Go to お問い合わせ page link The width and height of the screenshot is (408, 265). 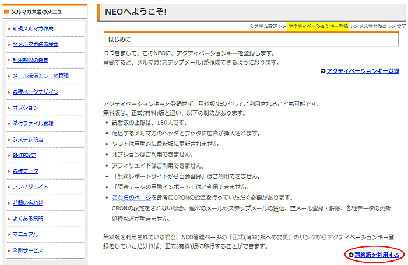(28, 203)
